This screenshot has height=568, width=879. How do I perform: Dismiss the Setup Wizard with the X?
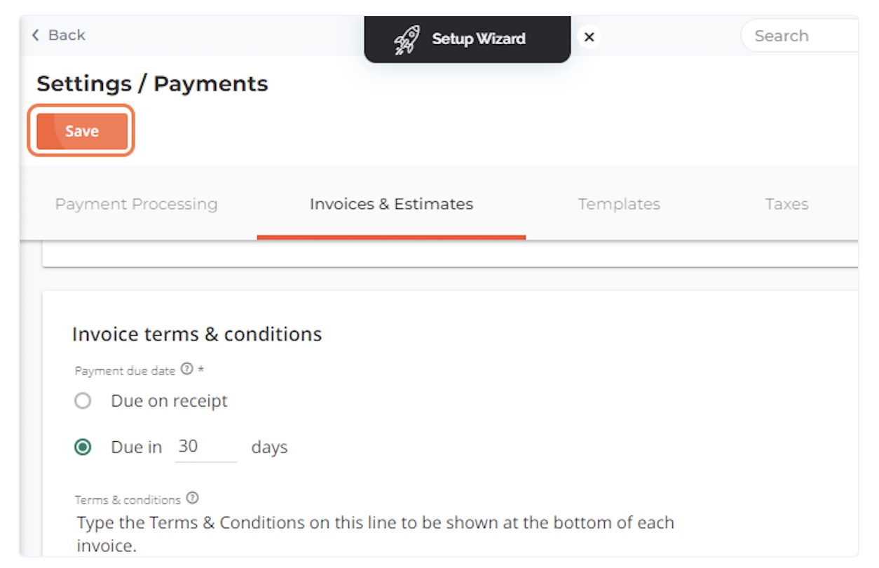(x=589, y=37)
